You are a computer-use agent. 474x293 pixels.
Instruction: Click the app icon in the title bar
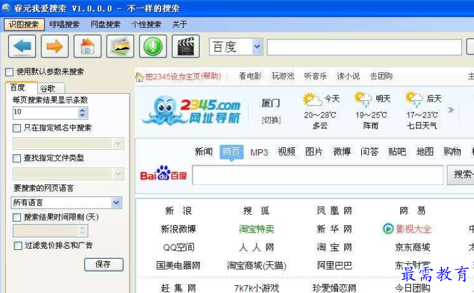pos(6,7)
